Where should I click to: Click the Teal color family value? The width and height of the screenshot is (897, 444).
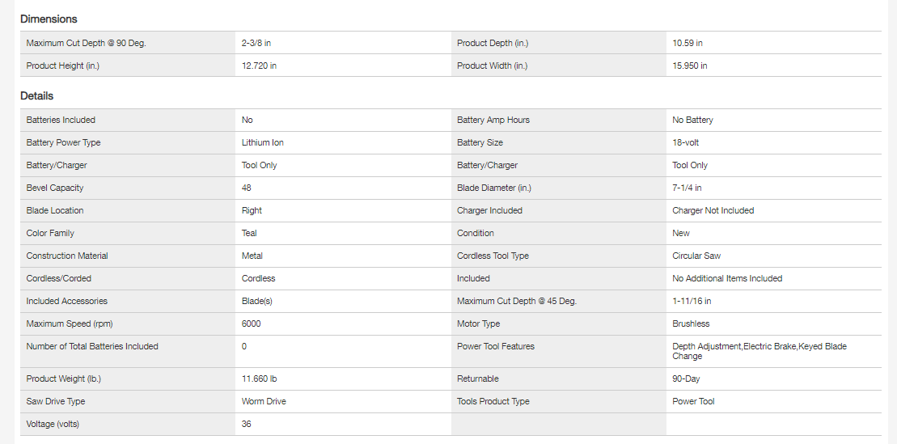tap(249, 233)
